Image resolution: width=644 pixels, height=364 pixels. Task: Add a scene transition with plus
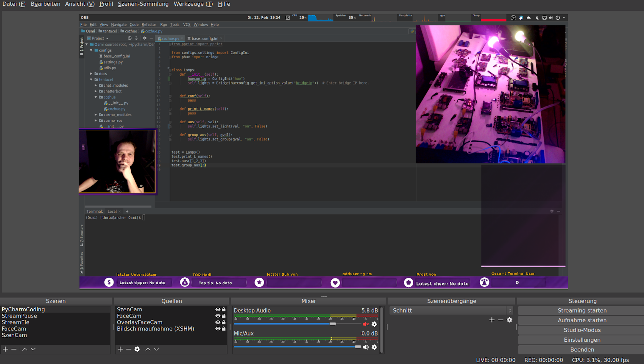pos(492,320)
